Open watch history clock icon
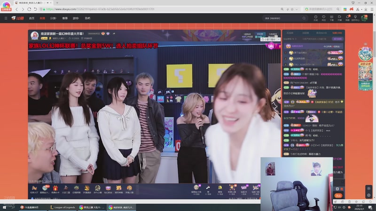 (x=315, y=18)
